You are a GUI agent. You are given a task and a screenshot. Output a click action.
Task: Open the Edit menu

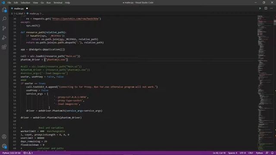point(16,3)
